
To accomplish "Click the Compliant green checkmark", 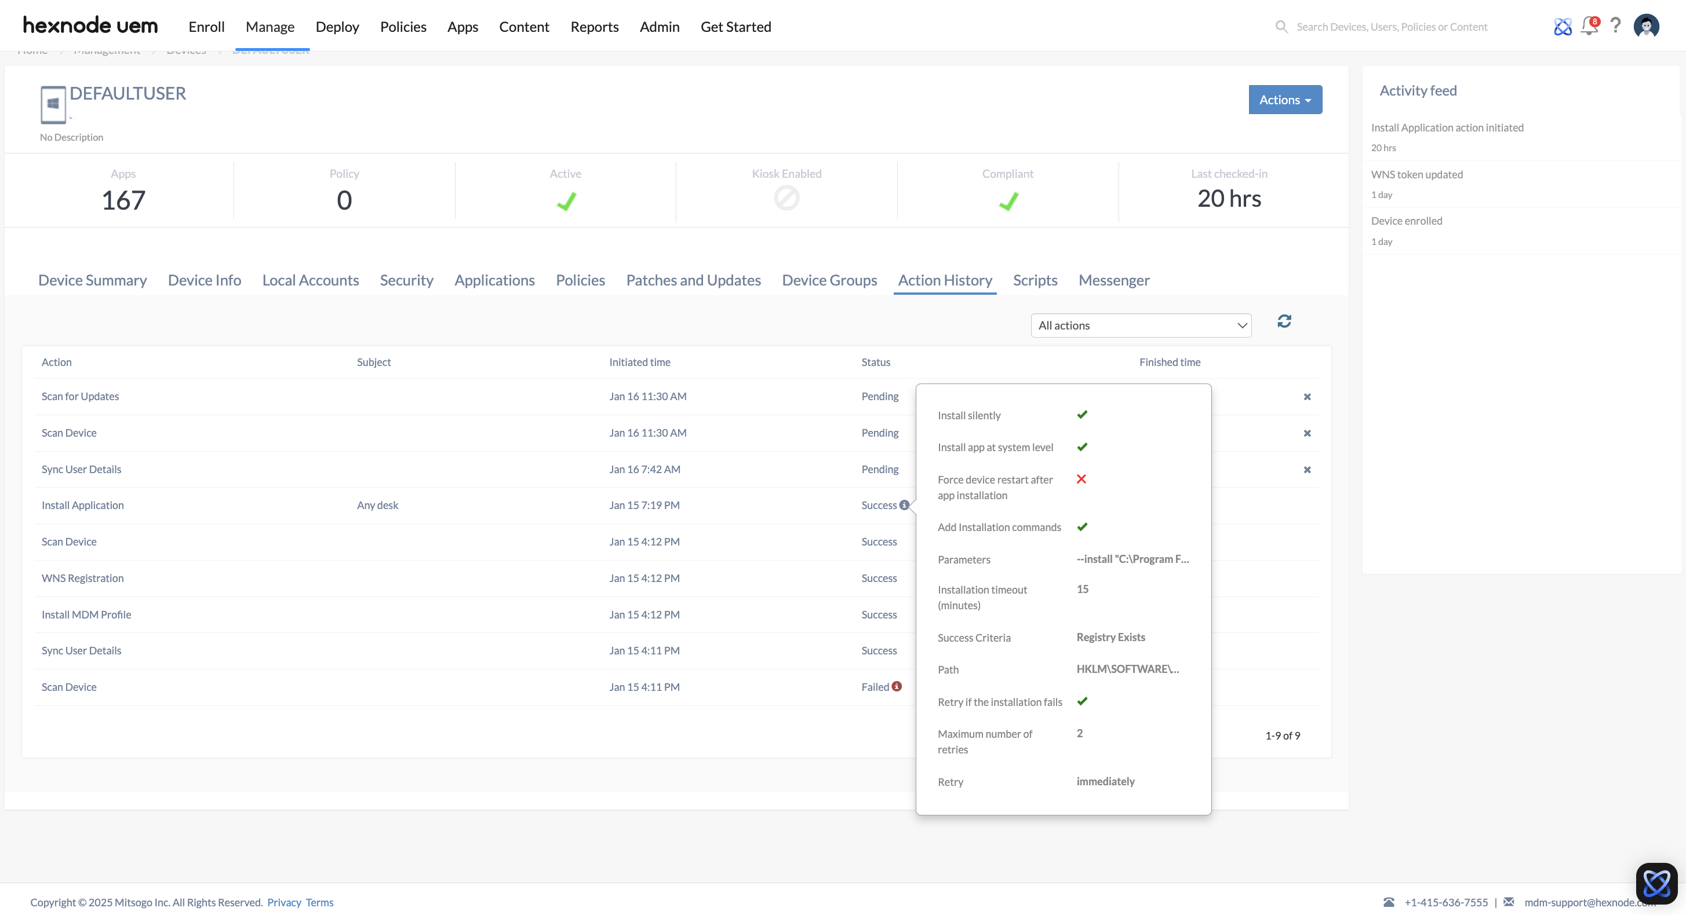I will (x=1008, y=201).
